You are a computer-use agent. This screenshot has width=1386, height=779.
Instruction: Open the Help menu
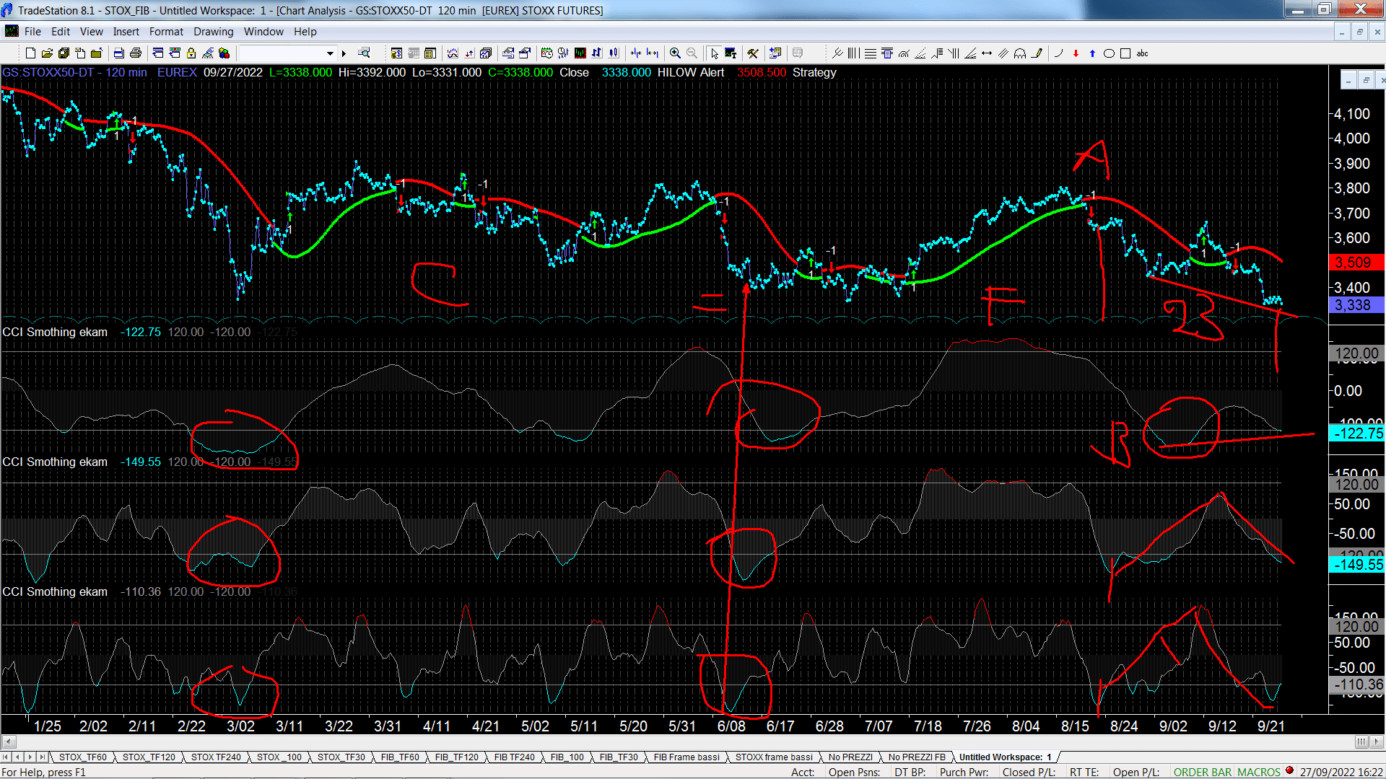[x=305, y=32]
